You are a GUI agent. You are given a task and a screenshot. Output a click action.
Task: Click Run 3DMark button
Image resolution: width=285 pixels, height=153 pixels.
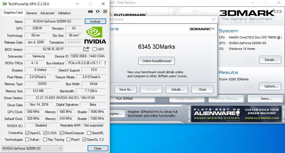pos(132,99)
